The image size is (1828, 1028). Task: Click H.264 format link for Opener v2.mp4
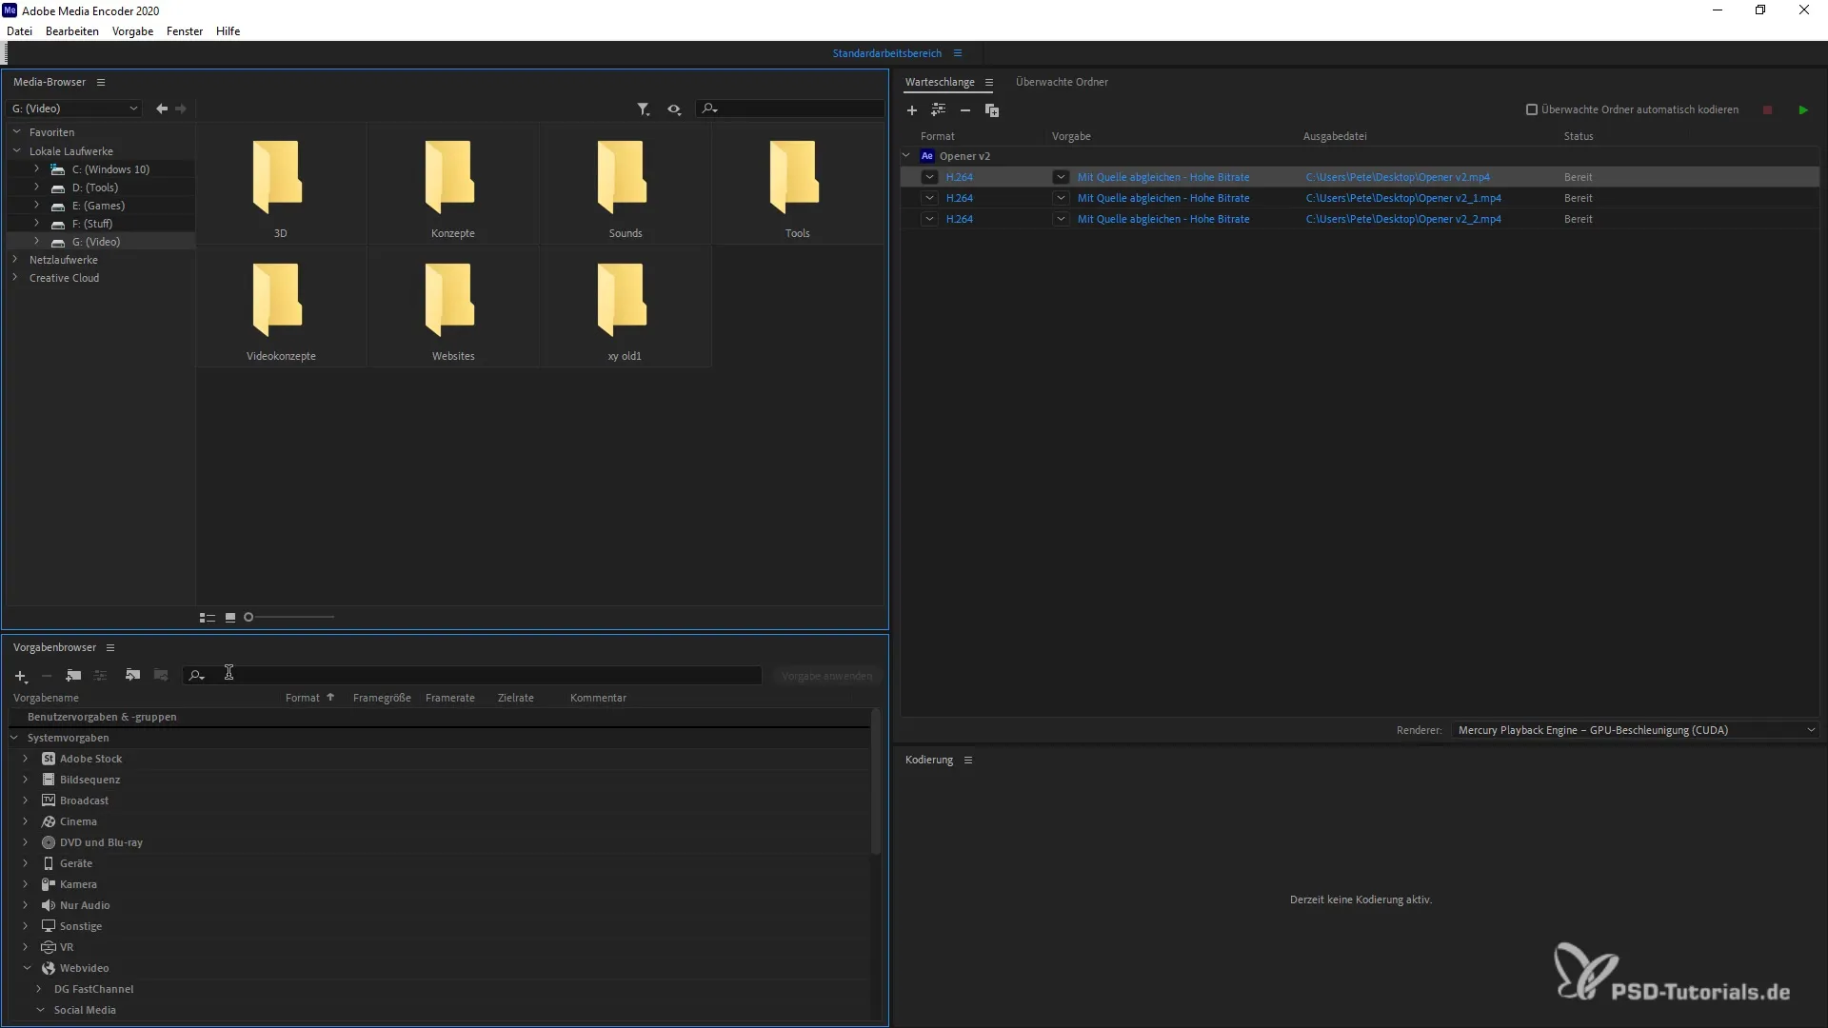click(x=960, y=177)
